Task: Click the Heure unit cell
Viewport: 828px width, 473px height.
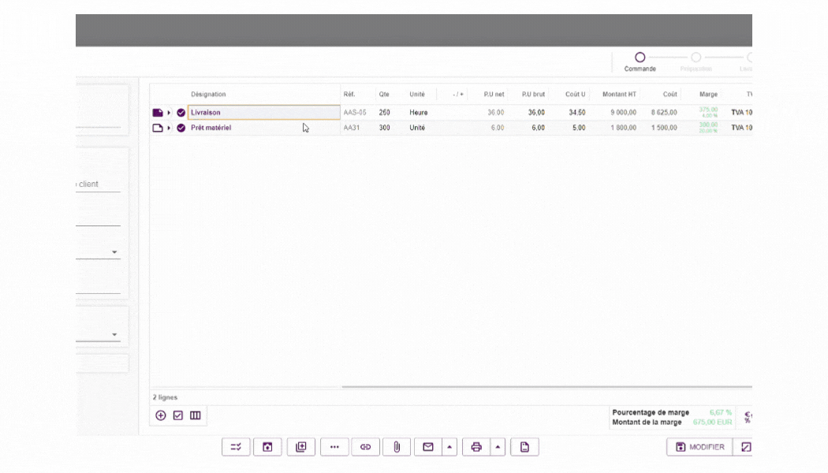Action: tap(419, 113)
